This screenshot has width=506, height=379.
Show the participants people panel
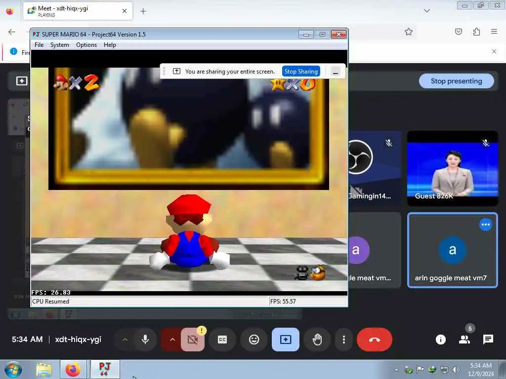click(x=464, y=340)
